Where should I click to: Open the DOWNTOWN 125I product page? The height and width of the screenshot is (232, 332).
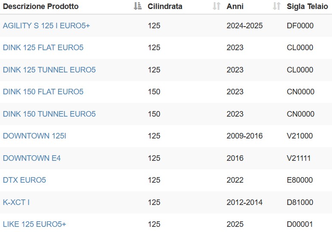pyautogui.click(x=34, y=136)
